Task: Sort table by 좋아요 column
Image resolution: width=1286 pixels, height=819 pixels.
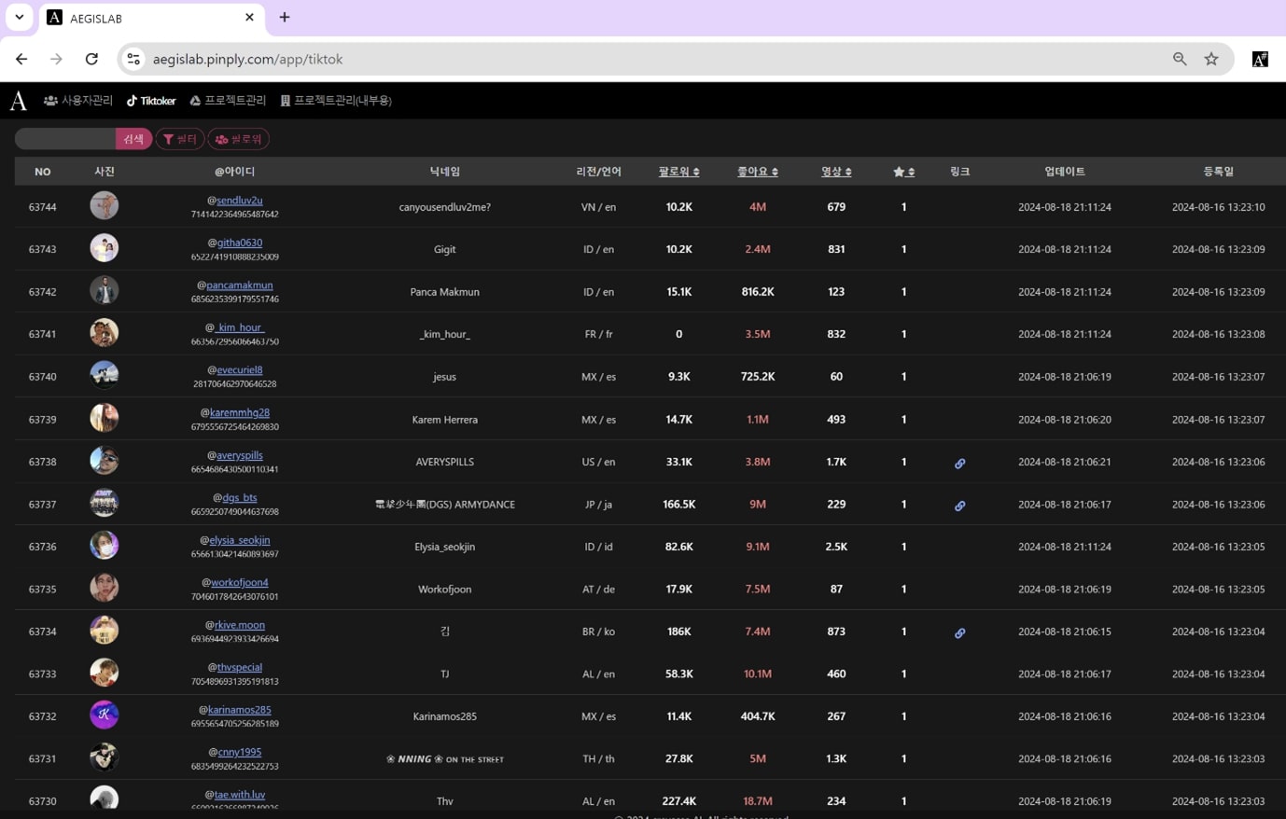Action: point(757,172)
